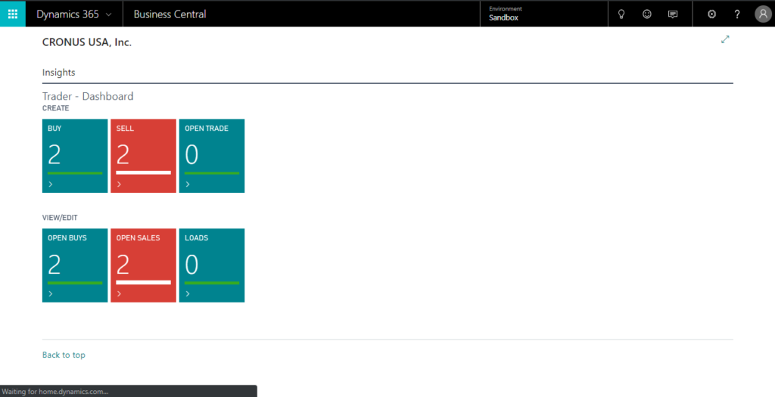Screen dimensions: 775x397
Task: Click the green indicator bar on LOADS tile
Action: [212, 283]
